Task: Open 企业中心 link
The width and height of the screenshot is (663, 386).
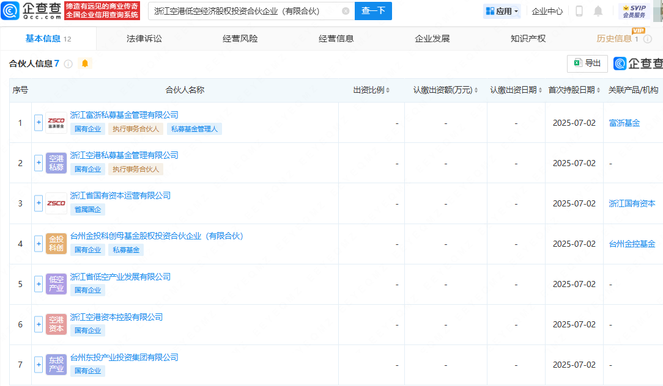Action: [x=547, y=12]
